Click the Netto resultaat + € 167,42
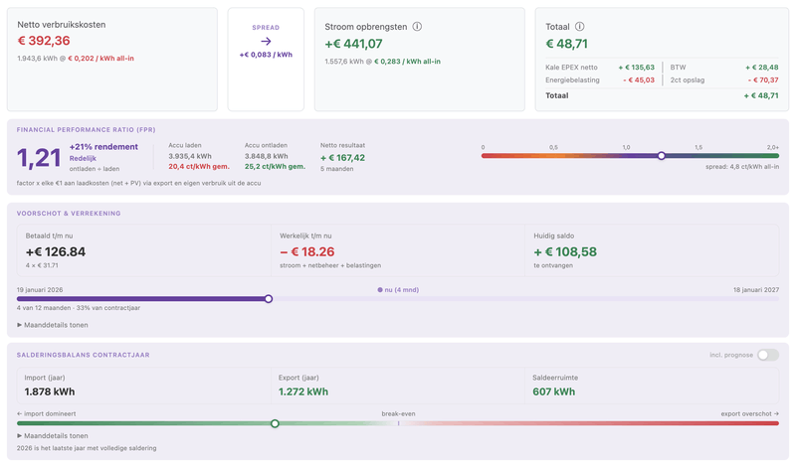 click(x=342, y=158)
